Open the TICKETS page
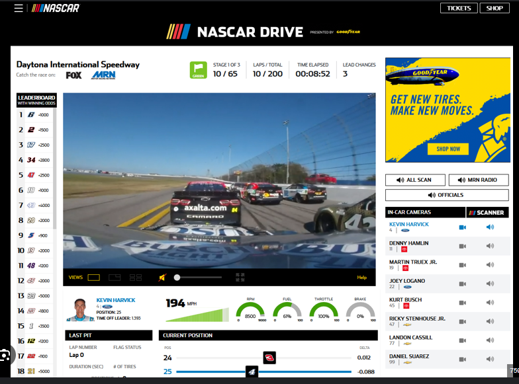 [459, 8]
